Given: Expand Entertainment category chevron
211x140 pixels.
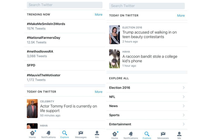Looking at the screenshot, I should (x=183, y=124).
